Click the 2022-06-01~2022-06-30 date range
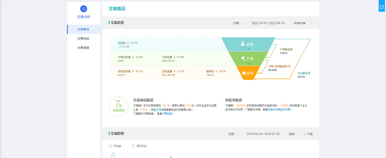The height and width of the screenshot is (158, 386). [268, 23]
